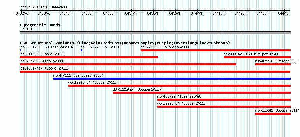
Task: Click the 84370k ruler position
Action: tap(131, 13)
